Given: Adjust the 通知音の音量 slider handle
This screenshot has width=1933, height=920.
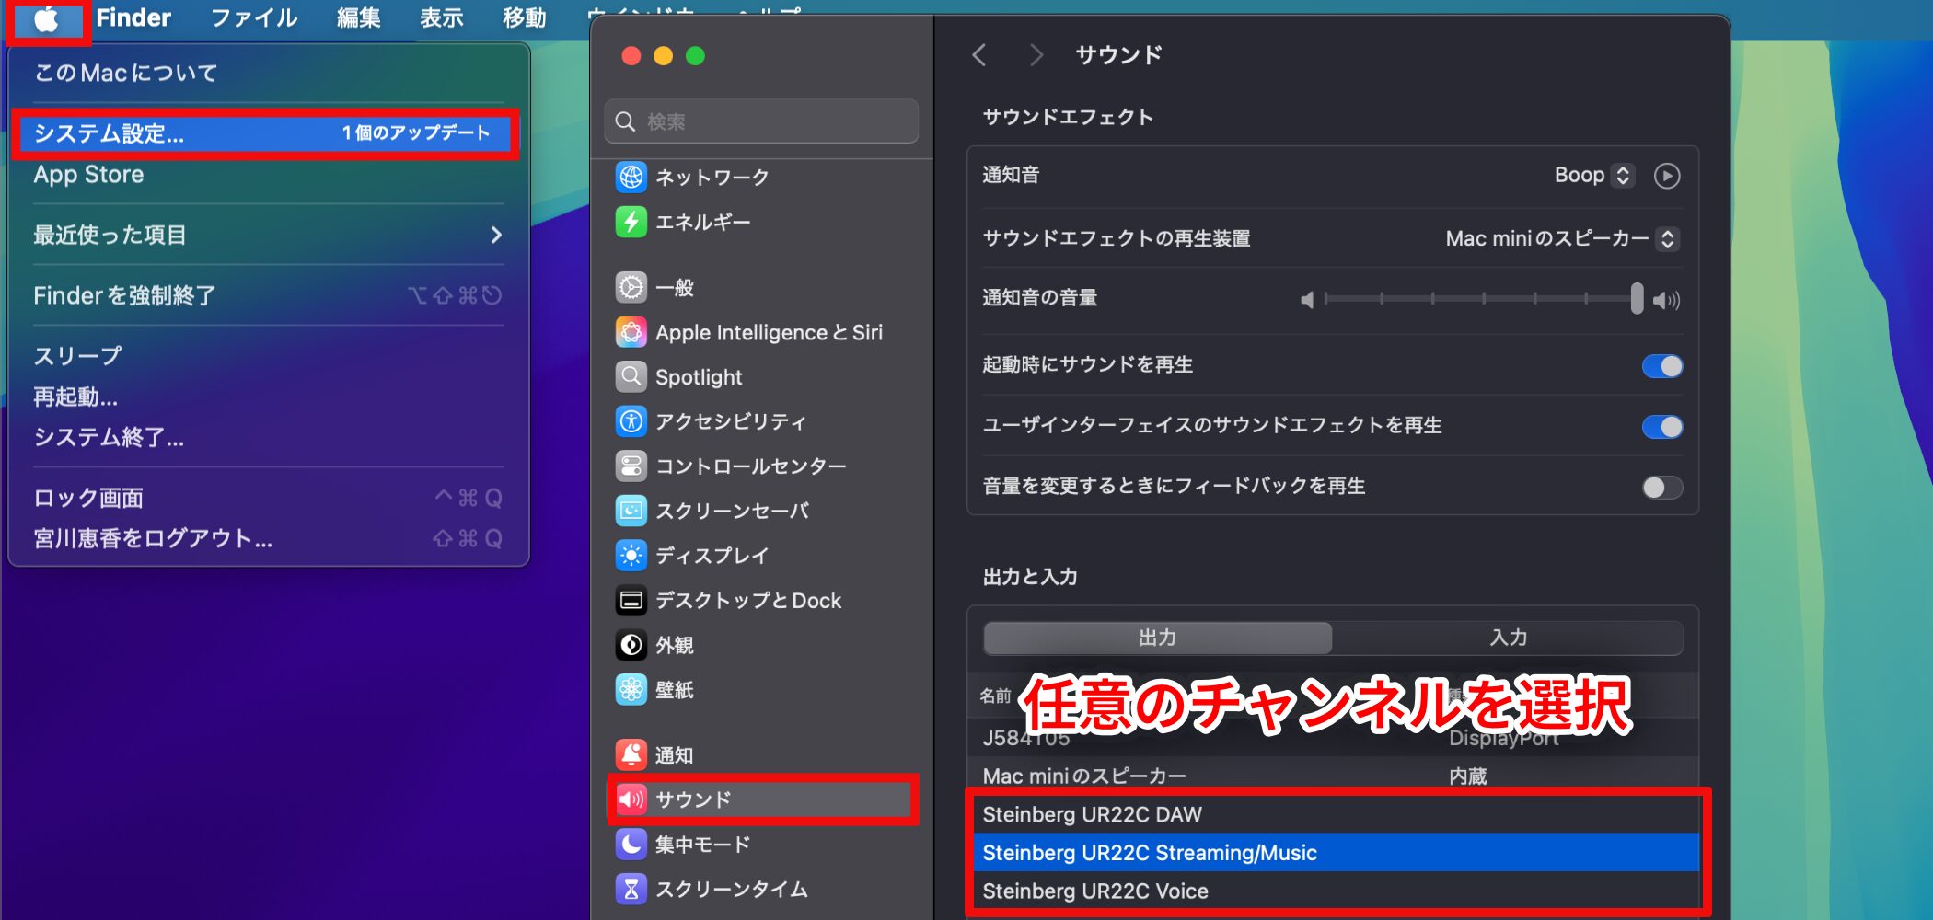Looking at the screenshot, I should pos(1637,298).
